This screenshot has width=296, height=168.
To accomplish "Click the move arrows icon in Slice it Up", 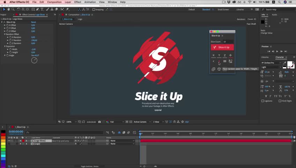I will pos(230,55).
